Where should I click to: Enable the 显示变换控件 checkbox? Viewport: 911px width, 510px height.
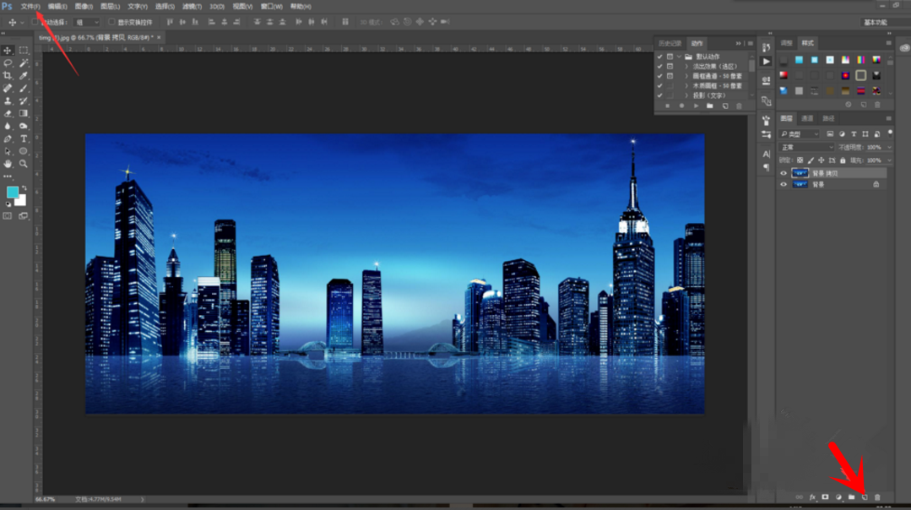[111, 22]
